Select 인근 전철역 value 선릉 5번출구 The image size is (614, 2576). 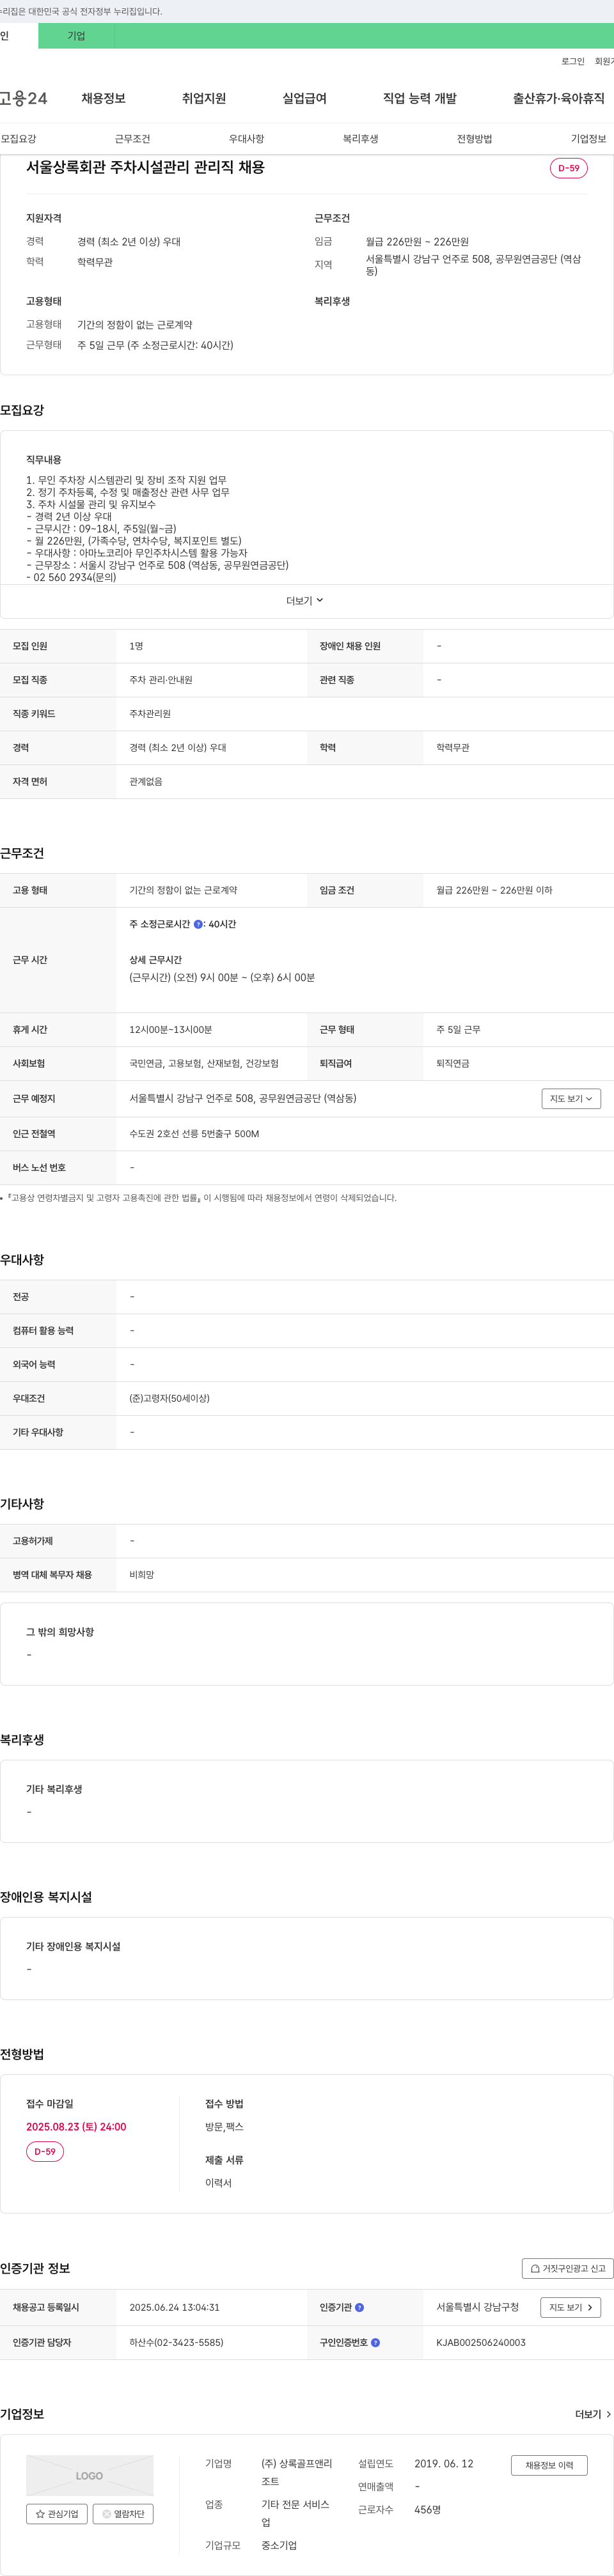pyautogui.click(x=194, y=1134)
